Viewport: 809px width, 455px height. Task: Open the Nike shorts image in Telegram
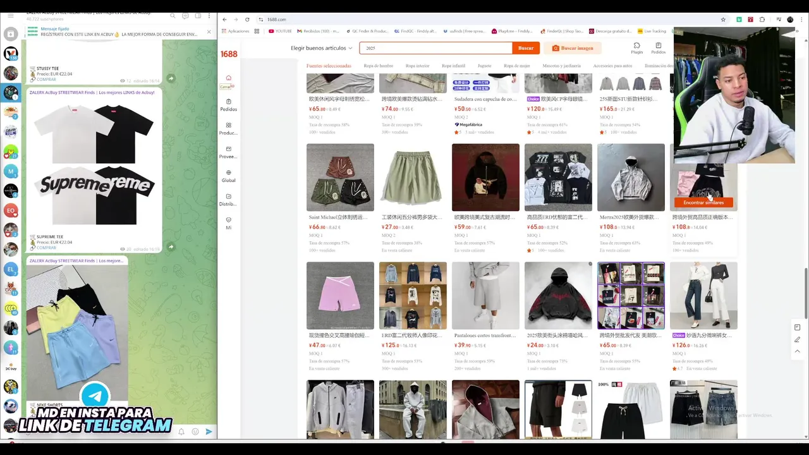coord(76,332)
